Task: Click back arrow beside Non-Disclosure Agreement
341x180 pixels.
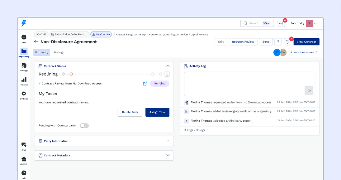Action: click(x=36, y=42)
